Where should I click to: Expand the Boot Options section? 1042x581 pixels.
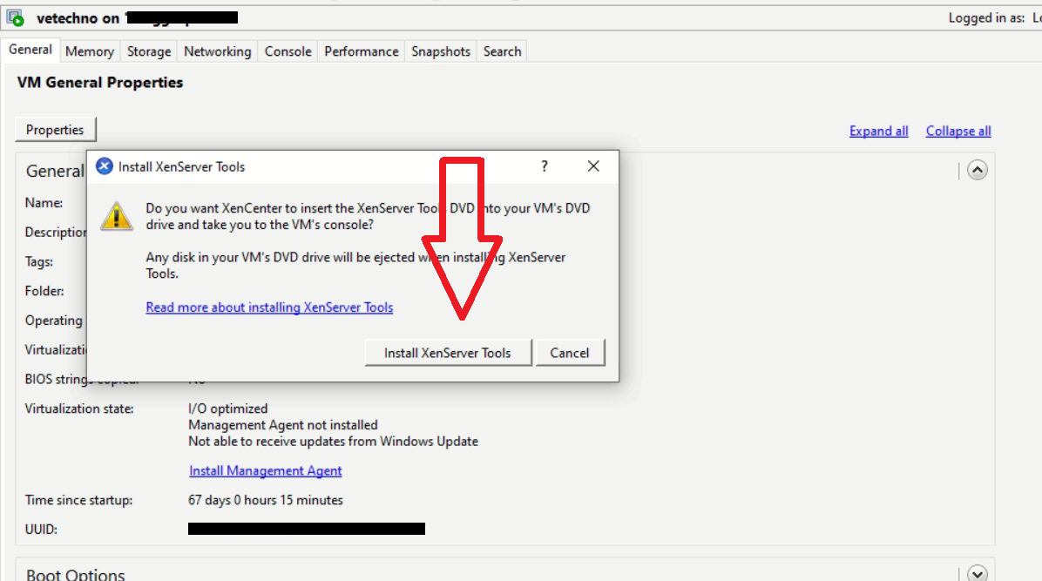point(977,572)
